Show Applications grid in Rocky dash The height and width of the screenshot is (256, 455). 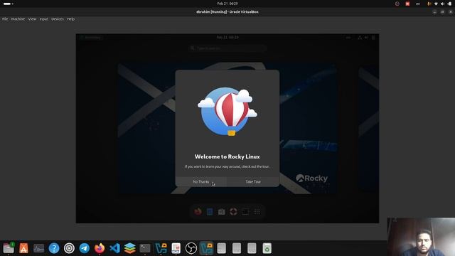pyautogui.click(x=257, y=212)
